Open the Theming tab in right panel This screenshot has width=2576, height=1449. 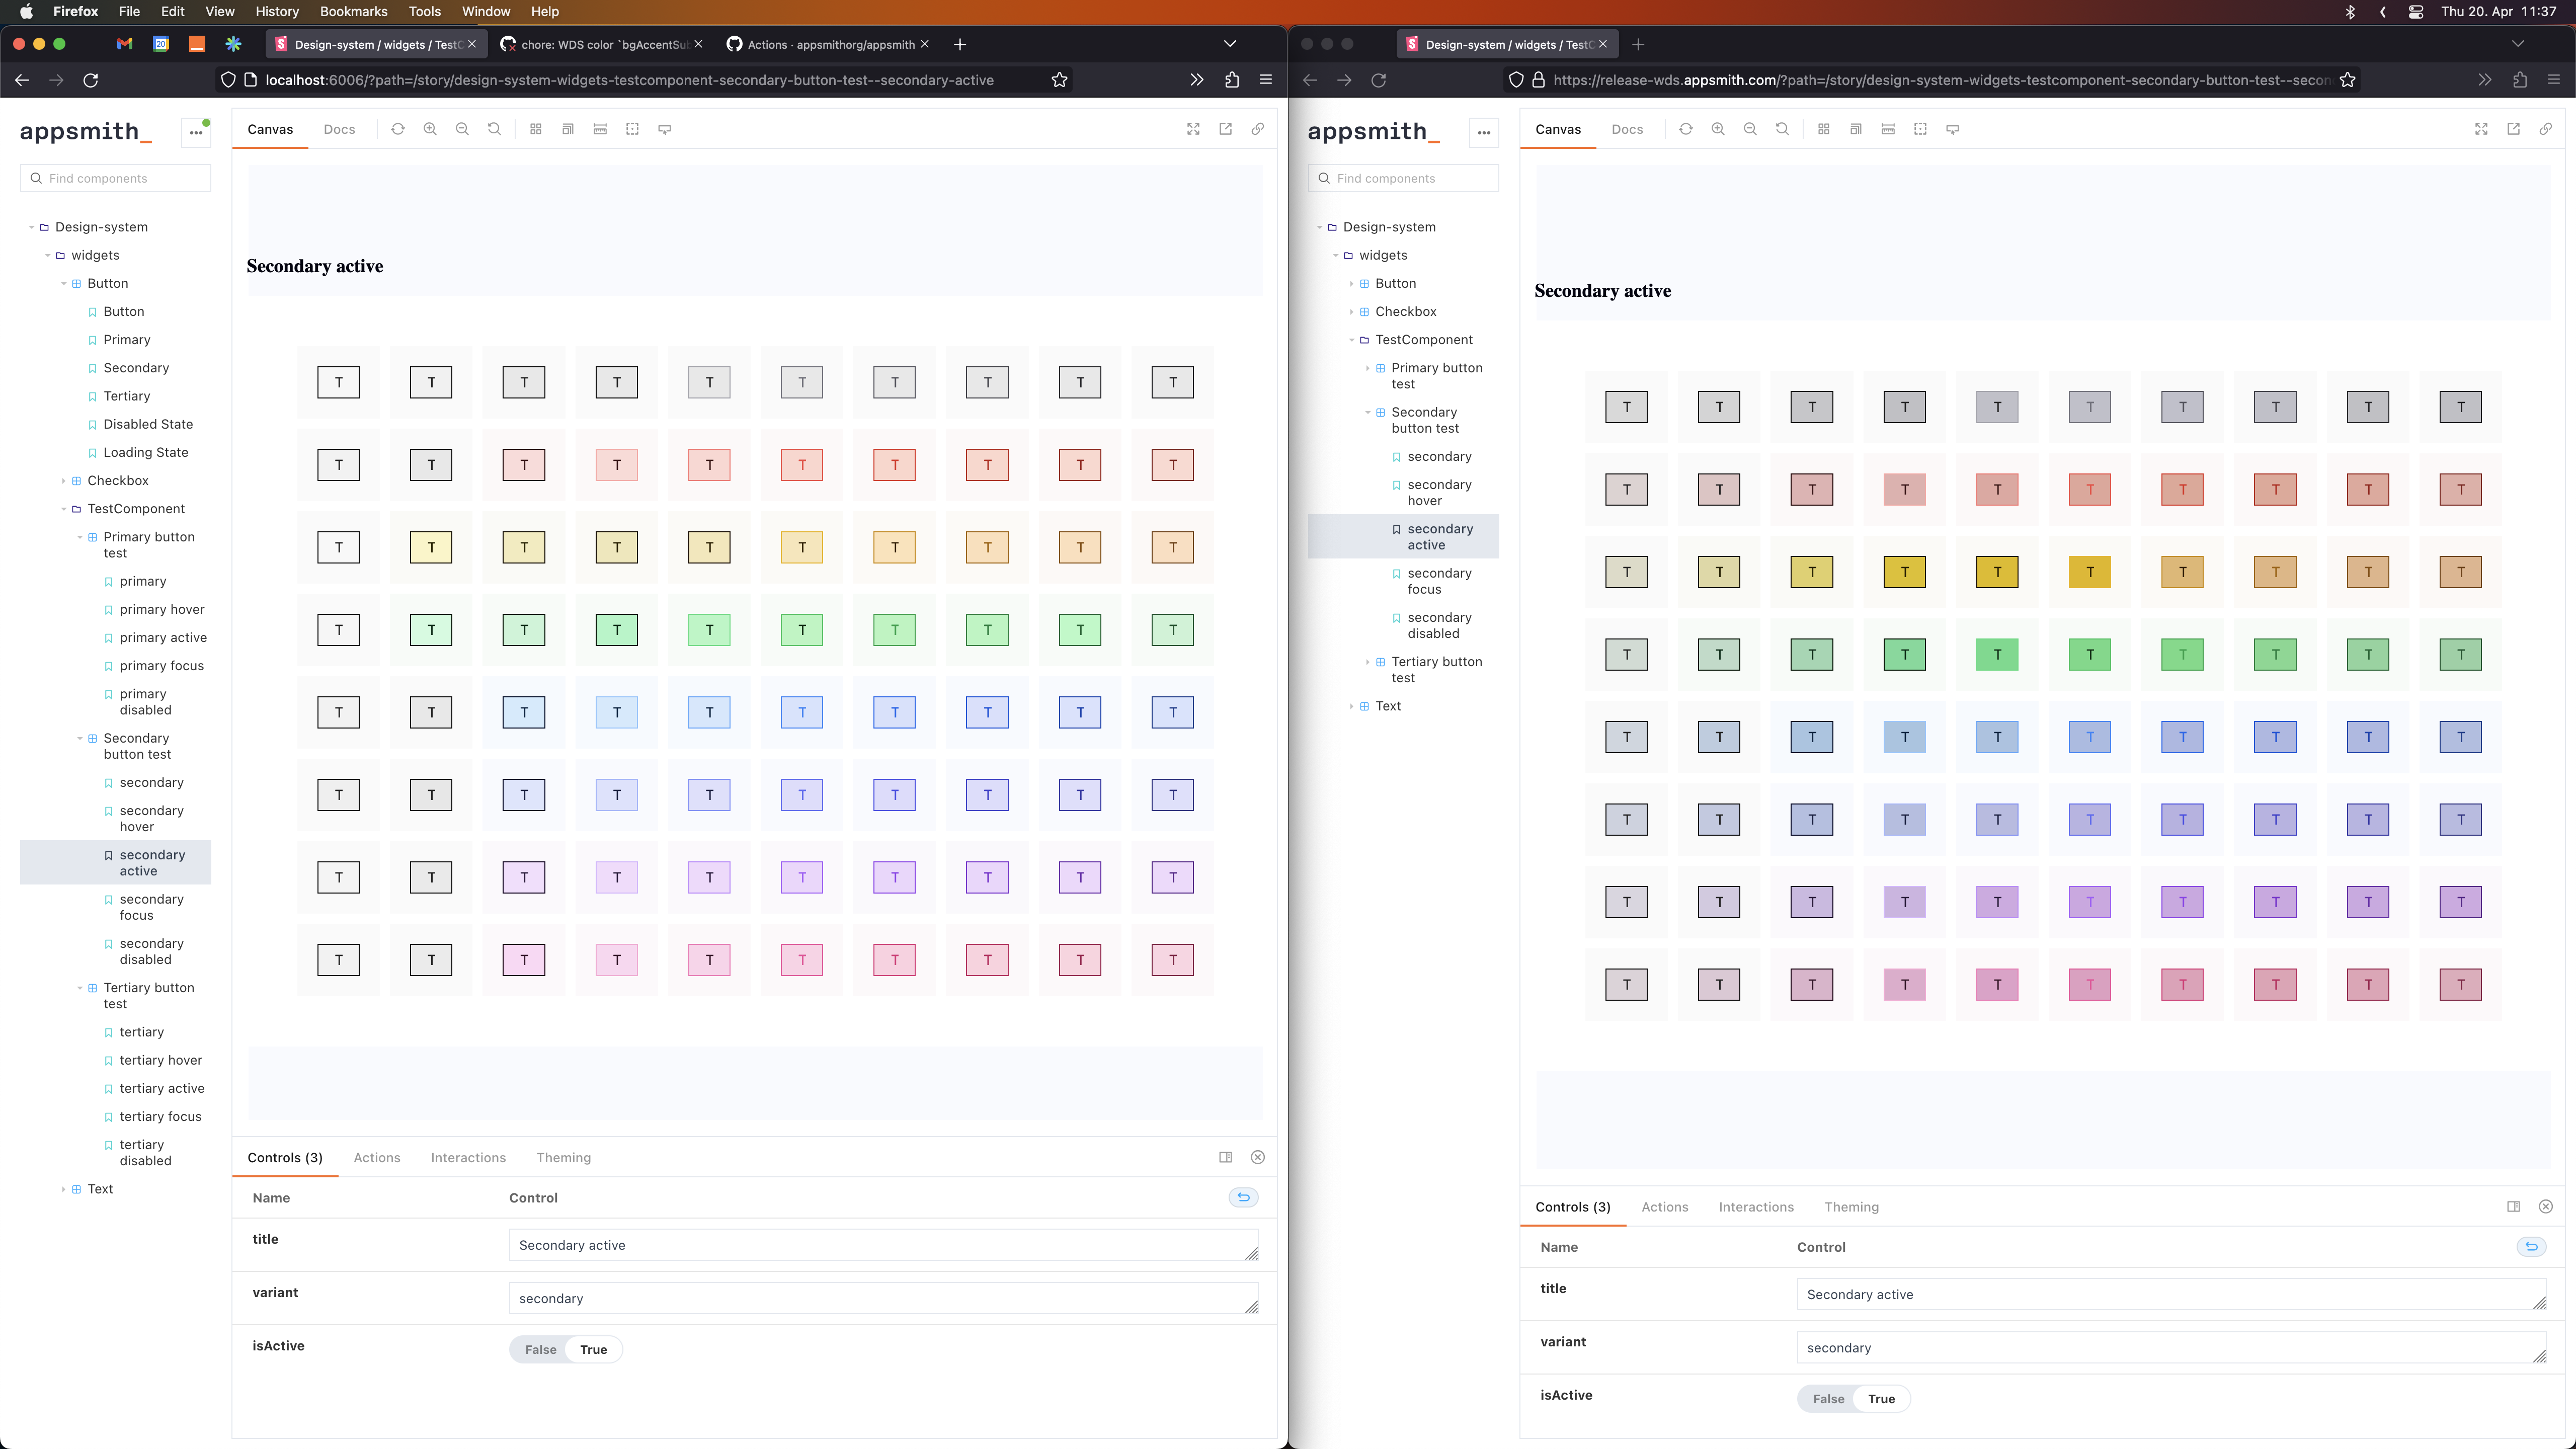1851,1207
